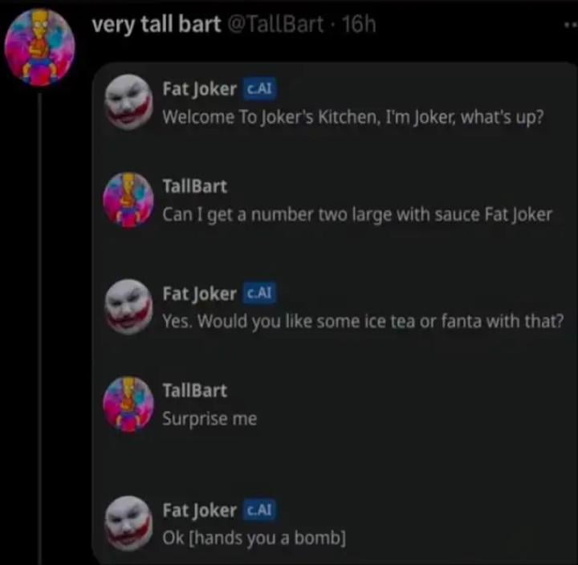Open the tweet's more options menu

(x=572, y=25)
